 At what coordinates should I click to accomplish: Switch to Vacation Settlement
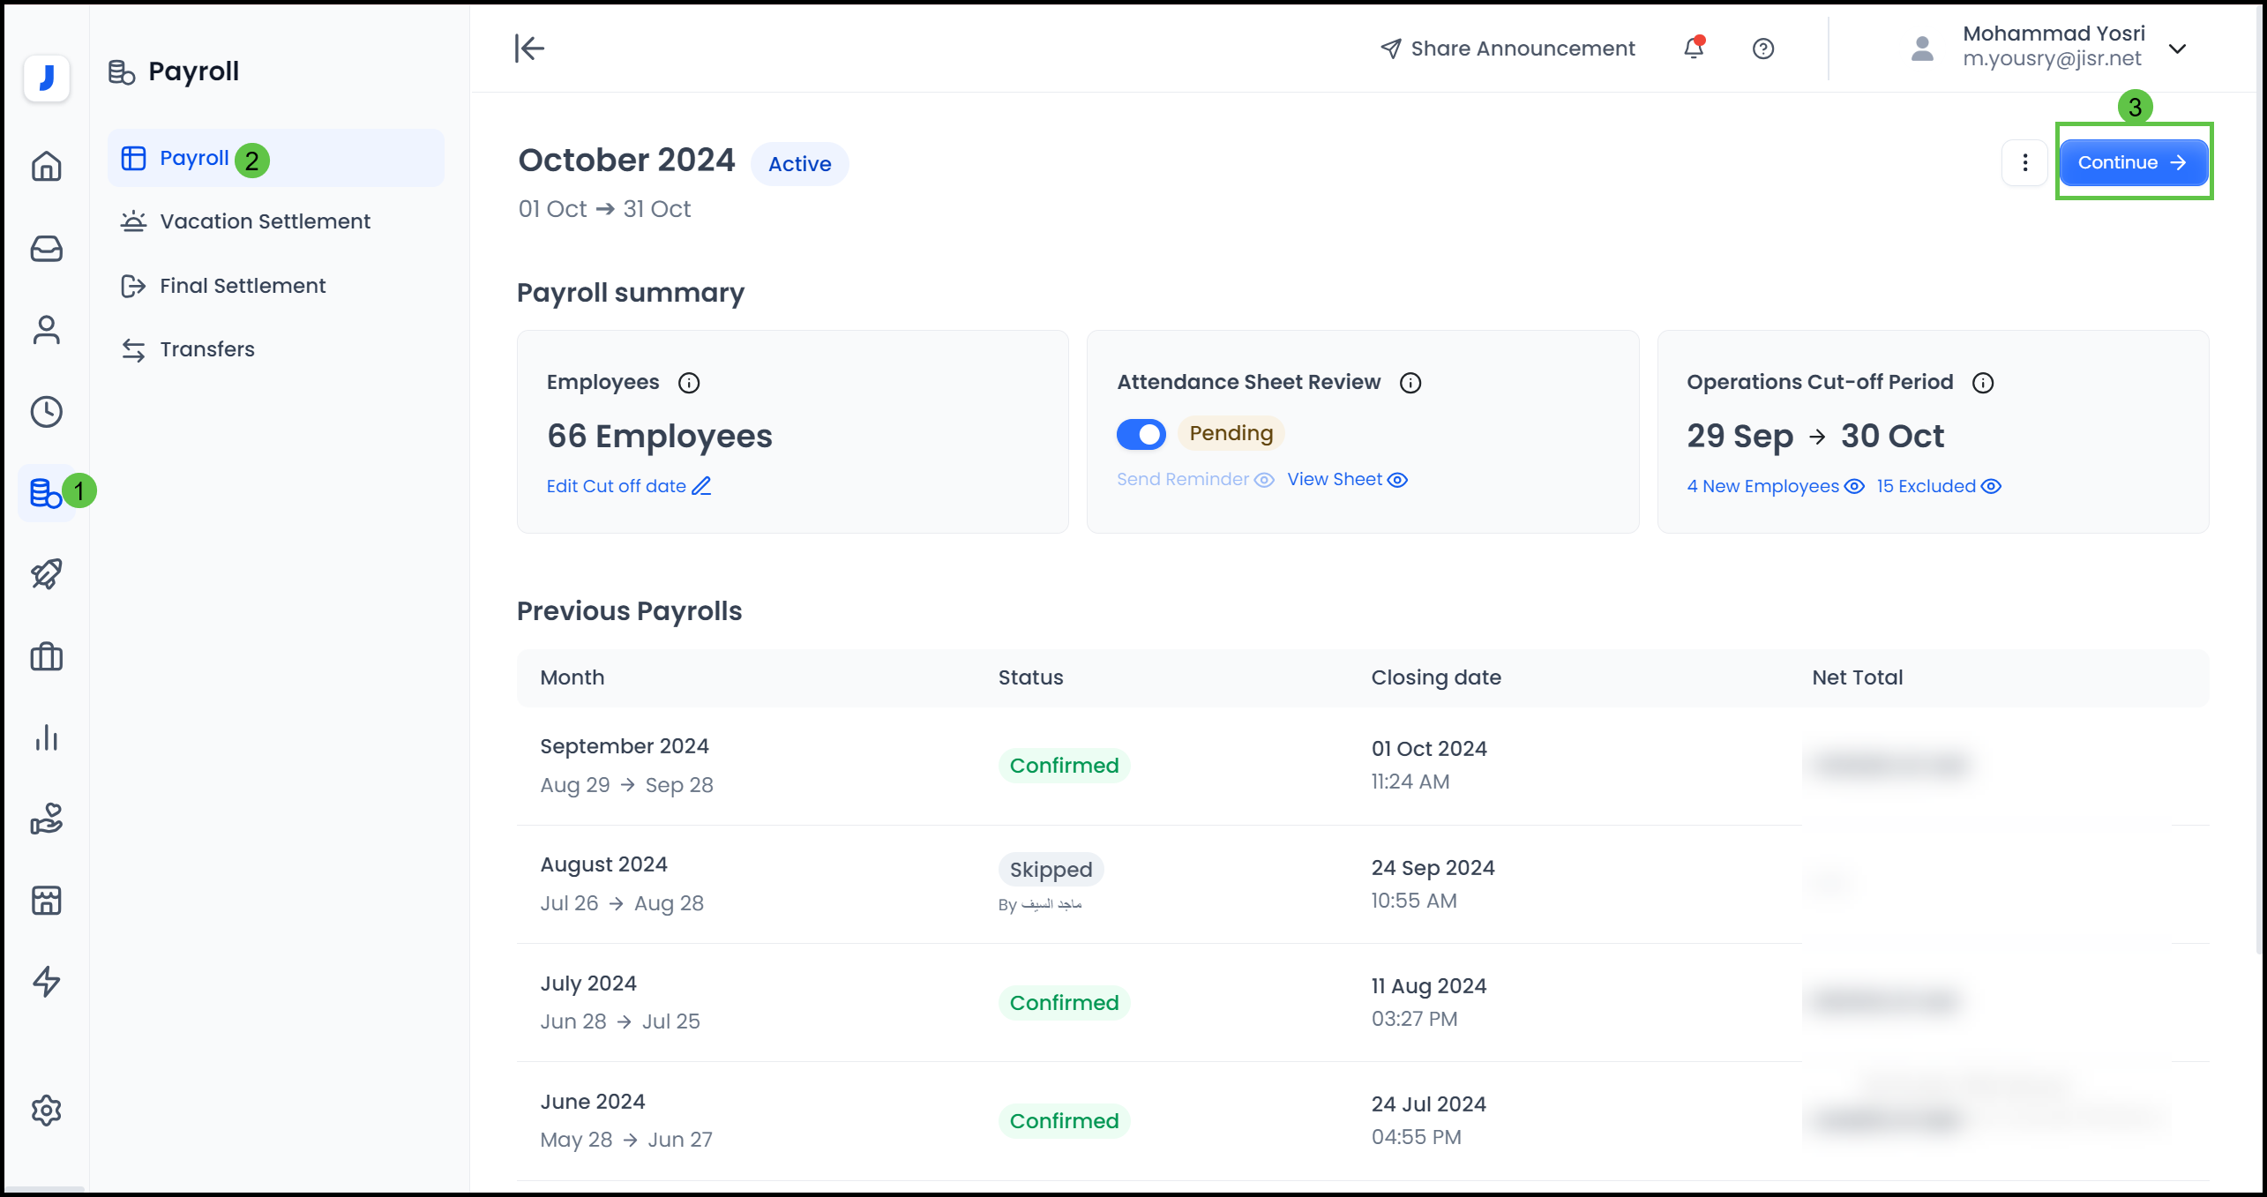[x=265, y=221]
